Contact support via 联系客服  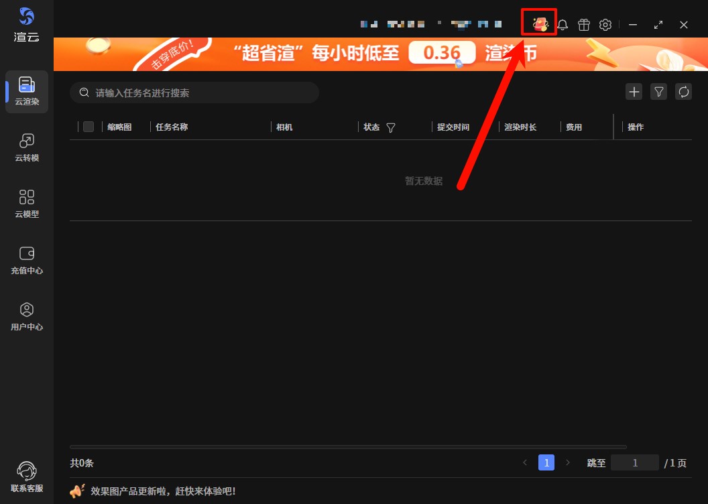pos(27,477)
